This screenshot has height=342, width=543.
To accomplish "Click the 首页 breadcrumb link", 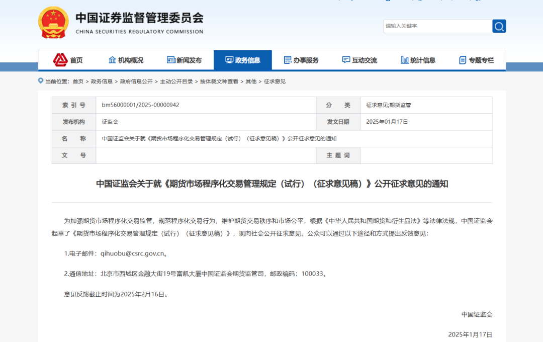I will (78, 81).
